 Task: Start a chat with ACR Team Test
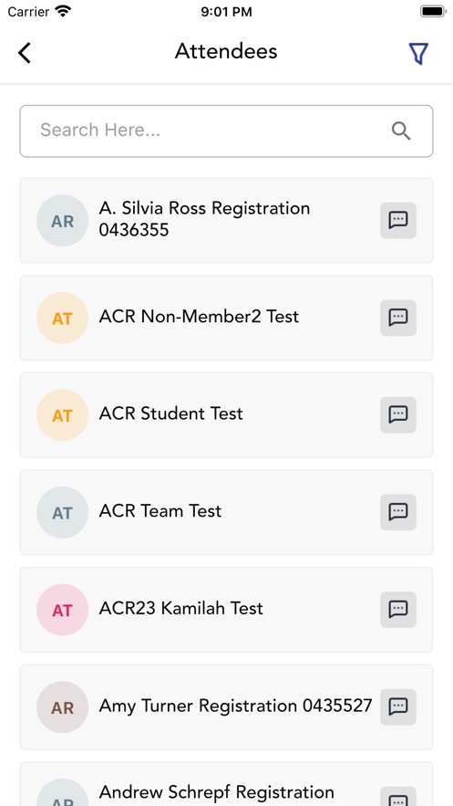click(x=398, y=512)
